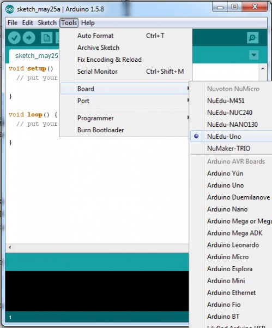Click the line number 1 in status bar
The width and height of the screenshot is (272, 328).
10,317
